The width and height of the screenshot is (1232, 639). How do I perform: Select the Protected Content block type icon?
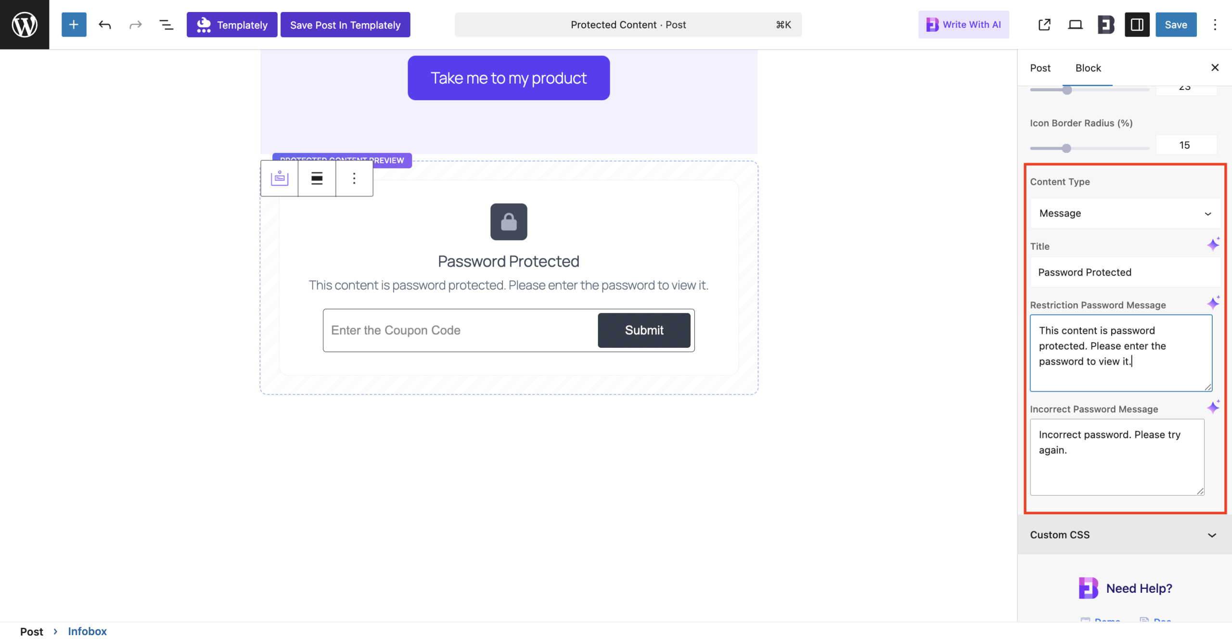(x=280, y=179)
